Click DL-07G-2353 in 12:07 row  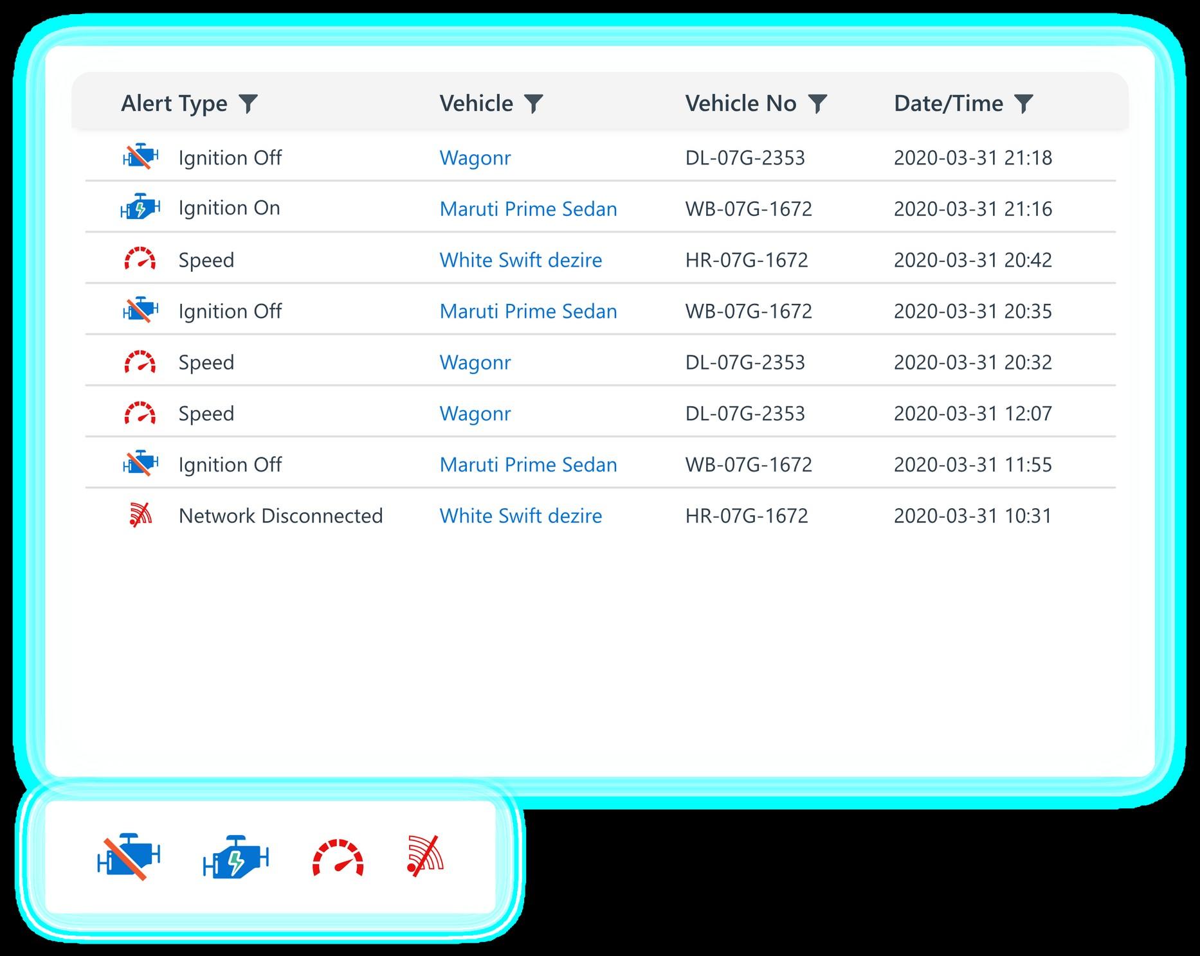point(745,414)
